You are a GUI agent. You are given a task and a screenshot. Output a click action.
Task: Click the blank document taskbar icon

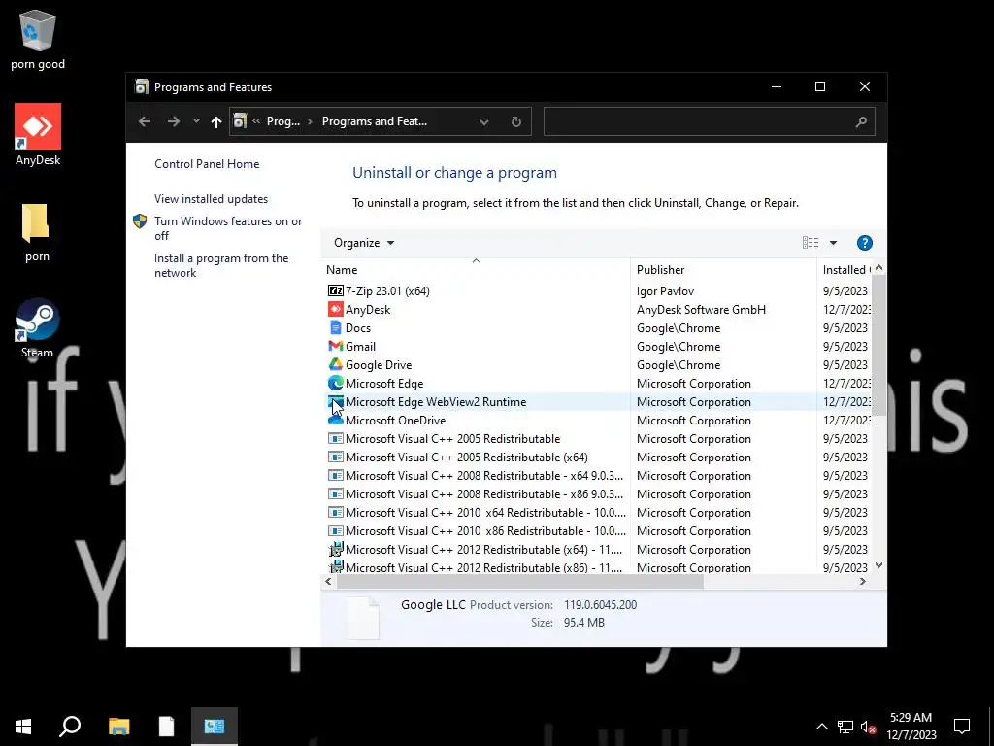pyautogui.click(x=166, y=726)
